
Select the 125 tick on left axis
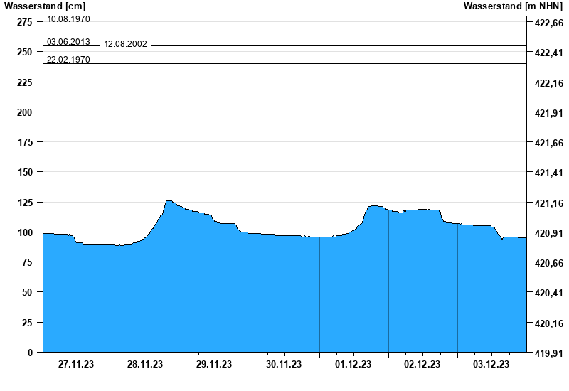coord(24,203)
